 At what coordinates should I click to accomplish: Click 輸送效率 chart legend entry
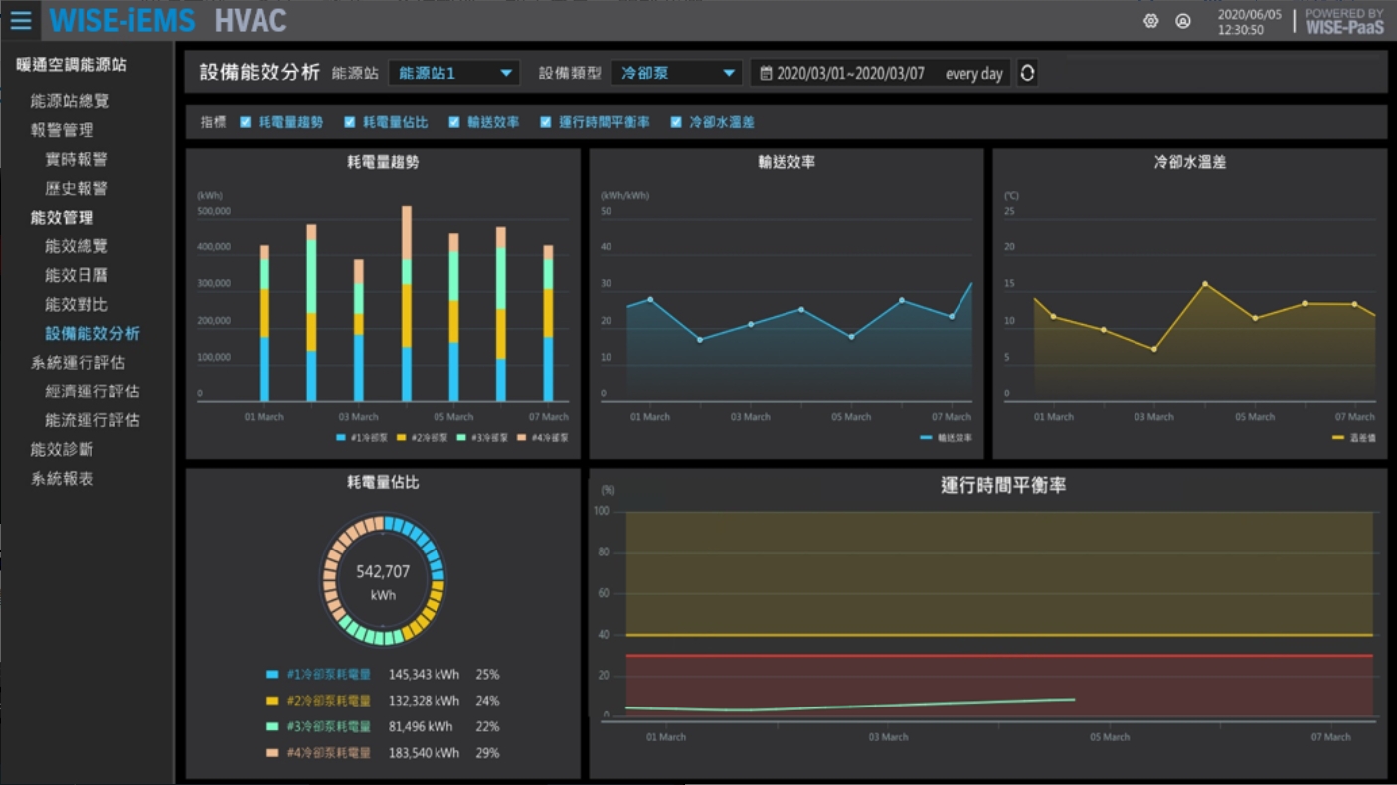click(946, 438)
